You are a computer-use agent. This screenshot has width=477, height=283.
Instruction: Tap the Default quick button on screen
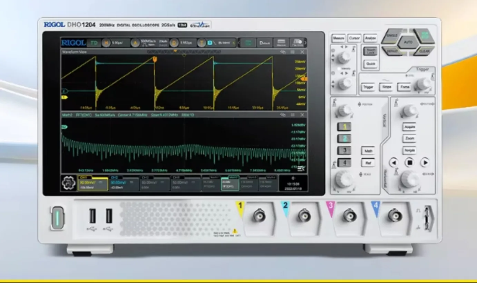click(264, 43)
